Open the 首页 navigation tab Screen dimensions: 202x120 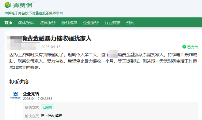pos(8,23)
